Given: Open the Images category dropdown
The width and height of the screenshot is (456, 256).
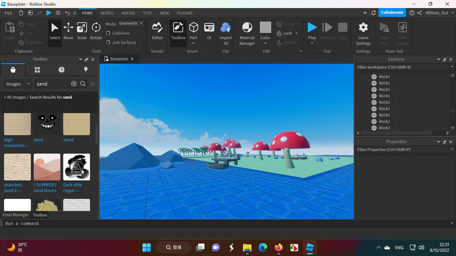Looking at the screenshot, I should 18,84.
